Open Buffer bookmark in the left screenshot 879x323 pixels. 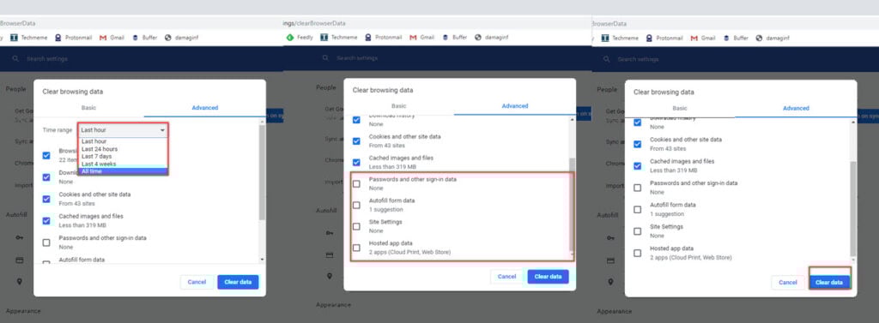pos(144,38)
